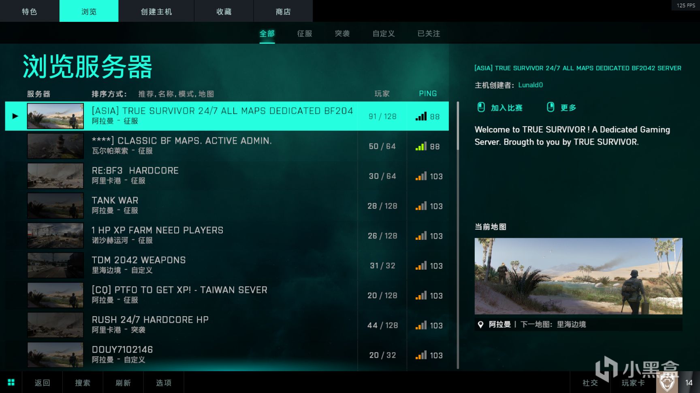Filter servers by 自定义 mode
This screenshot has height=393, width=700.
click(384, 34)
